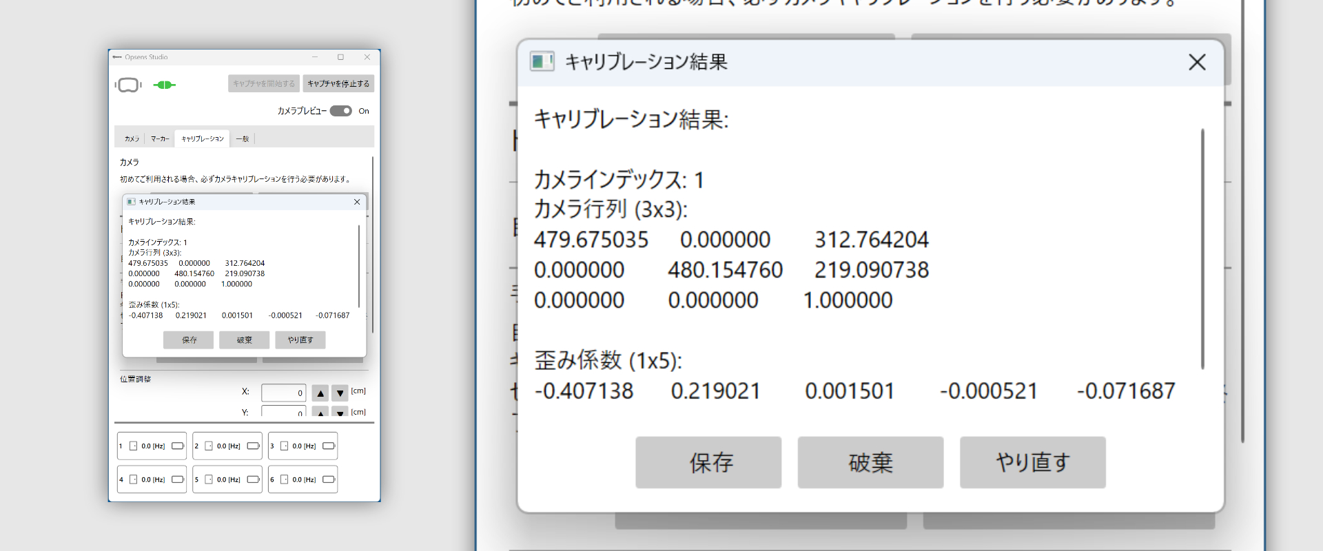Maximize the Opsens Studio window
The image size is (1323, 551).
click(340, 57)
